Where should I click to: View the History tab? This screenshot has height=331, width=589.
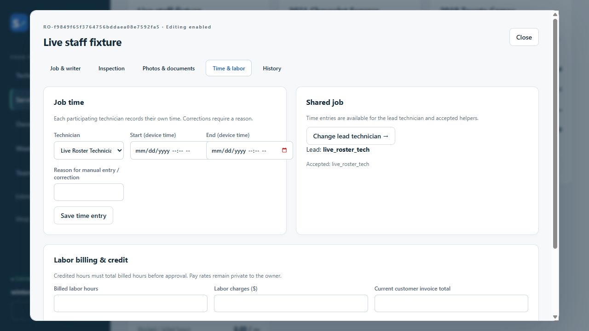tap(272, 68)
